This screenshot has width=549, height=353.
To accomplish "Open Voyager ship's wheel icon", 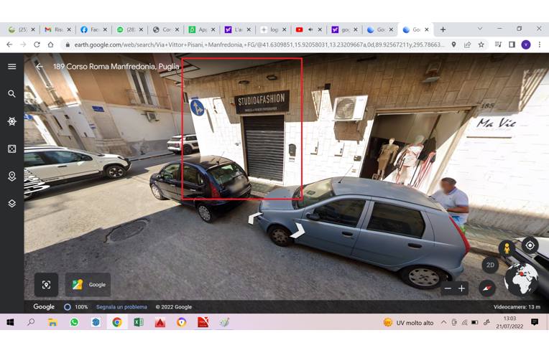I will pos(11,121).
